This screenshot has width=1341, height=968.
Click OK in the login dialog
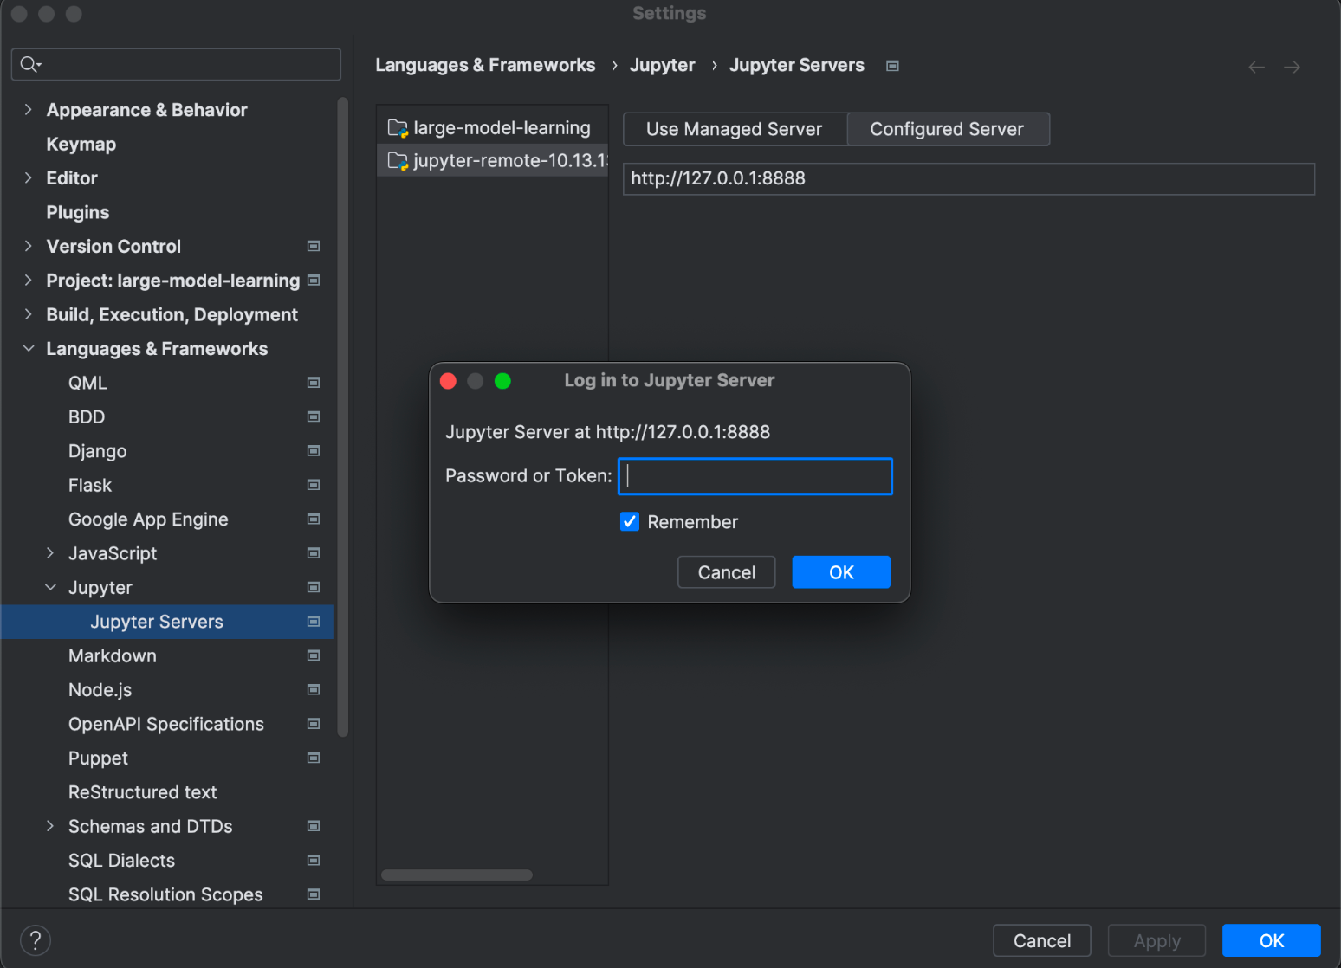pyautogui.click(x=841, y=572)
